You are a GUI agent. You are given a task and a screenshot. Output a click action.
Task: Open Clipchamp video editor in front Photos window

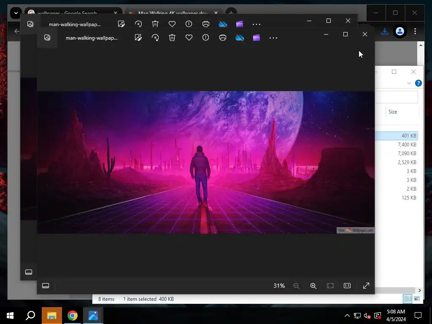click(256, 38)
